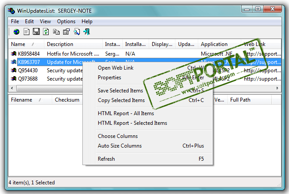Click the KB958484 row icon
The width and height of the screenshot is (289, 194).
coord(14,54)
